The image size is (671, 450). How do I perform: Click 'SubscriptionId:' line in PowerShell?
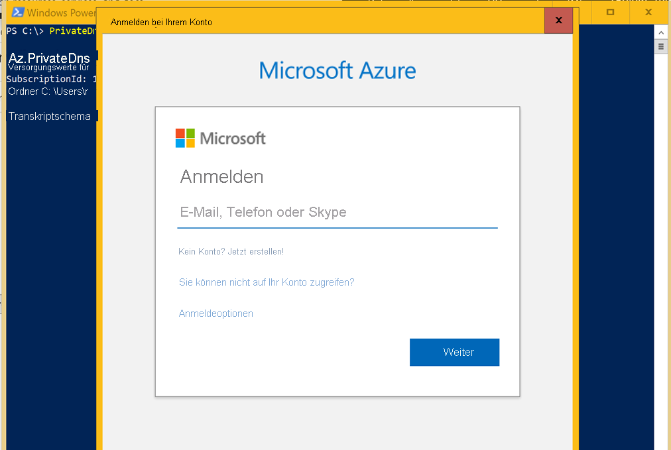tap(51, 79)
